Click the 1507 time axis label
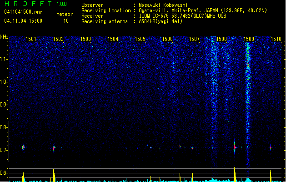 (x=195, y=39)
